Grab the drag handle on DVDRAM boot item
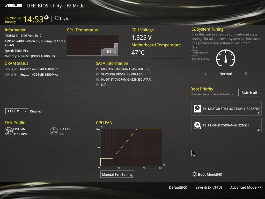This screenshot has width=265, height=199. point(259,130)
